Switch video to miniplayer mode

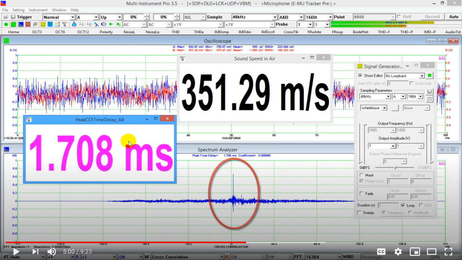(x=415, y=251)
